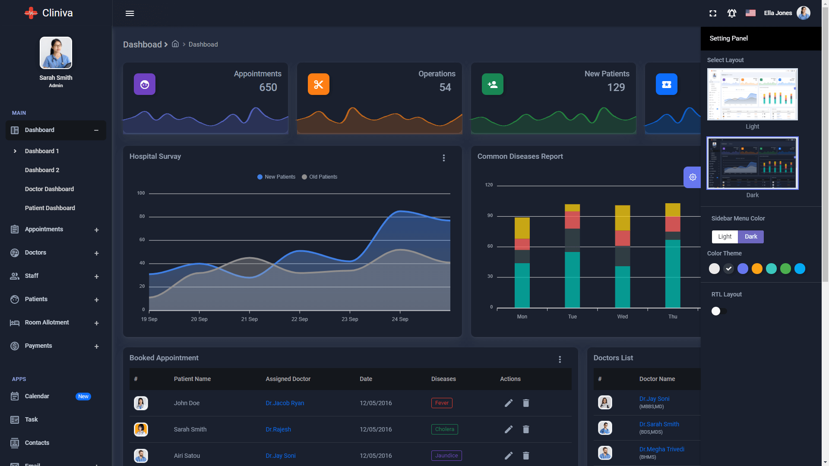Open Doctor Dashboard menu item

[x=49, y=189]
